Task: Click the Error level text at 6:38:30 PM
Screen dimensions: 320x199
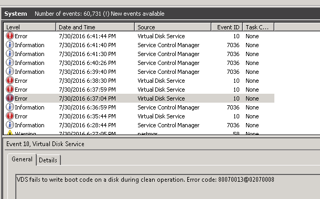Action: (x=21, y=81)
